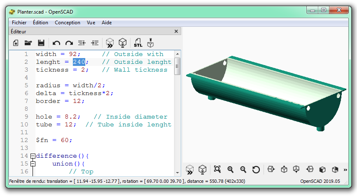
Task: Show more viewport toolbar buttons
Action: click(345, 170)
